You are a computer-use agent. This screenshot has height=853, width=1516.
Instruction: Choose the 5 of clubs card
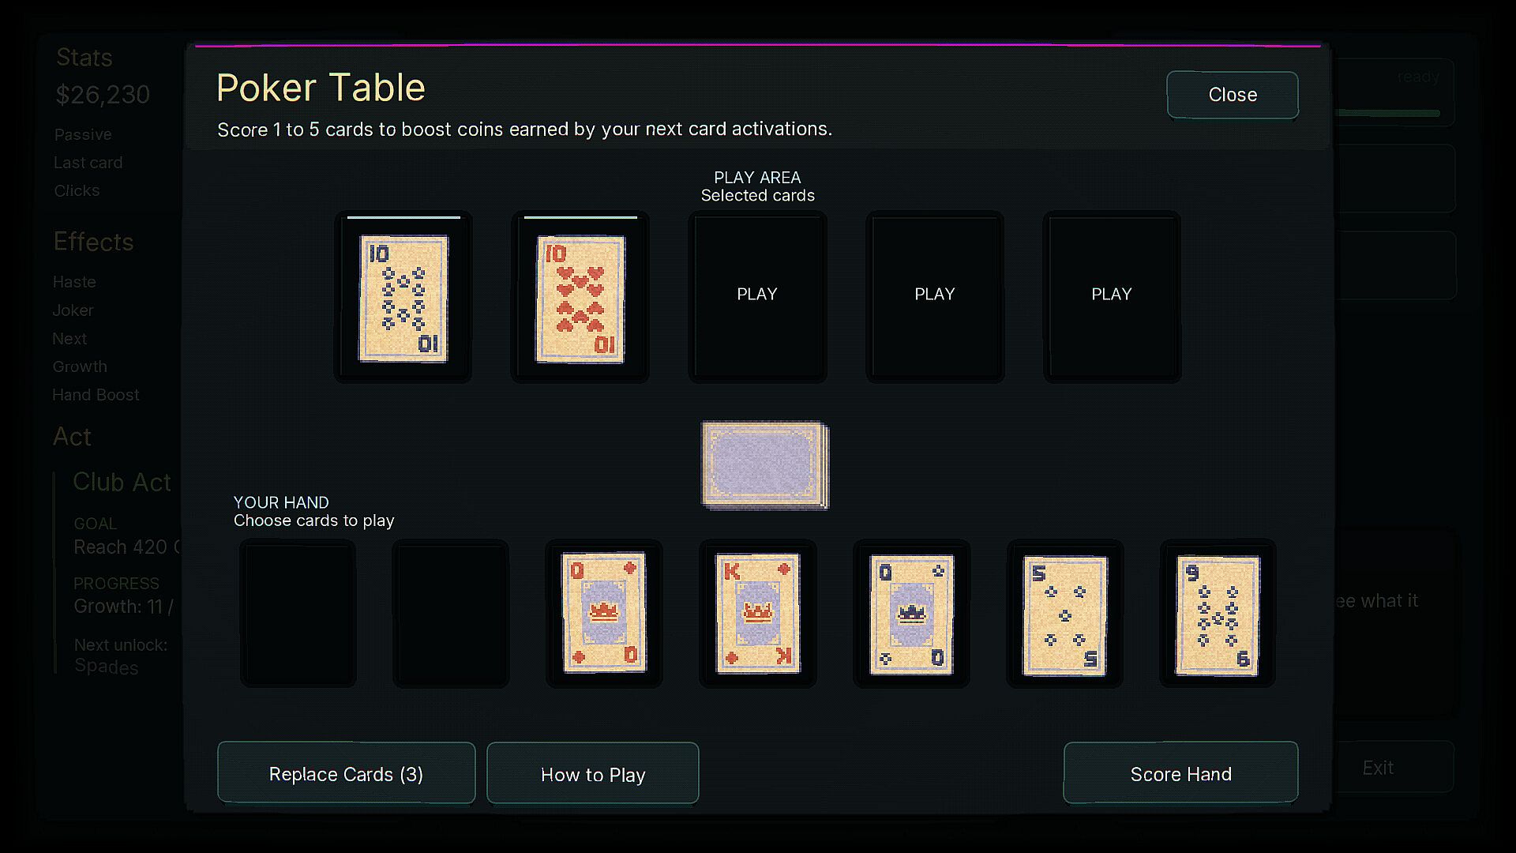(1064, 614)
